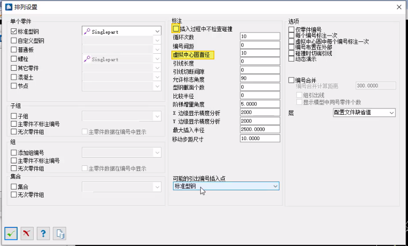Click the 引线切断间隙 input field
Image resolution: width=408 pixels, height=246 pixels.
point(260,70)
